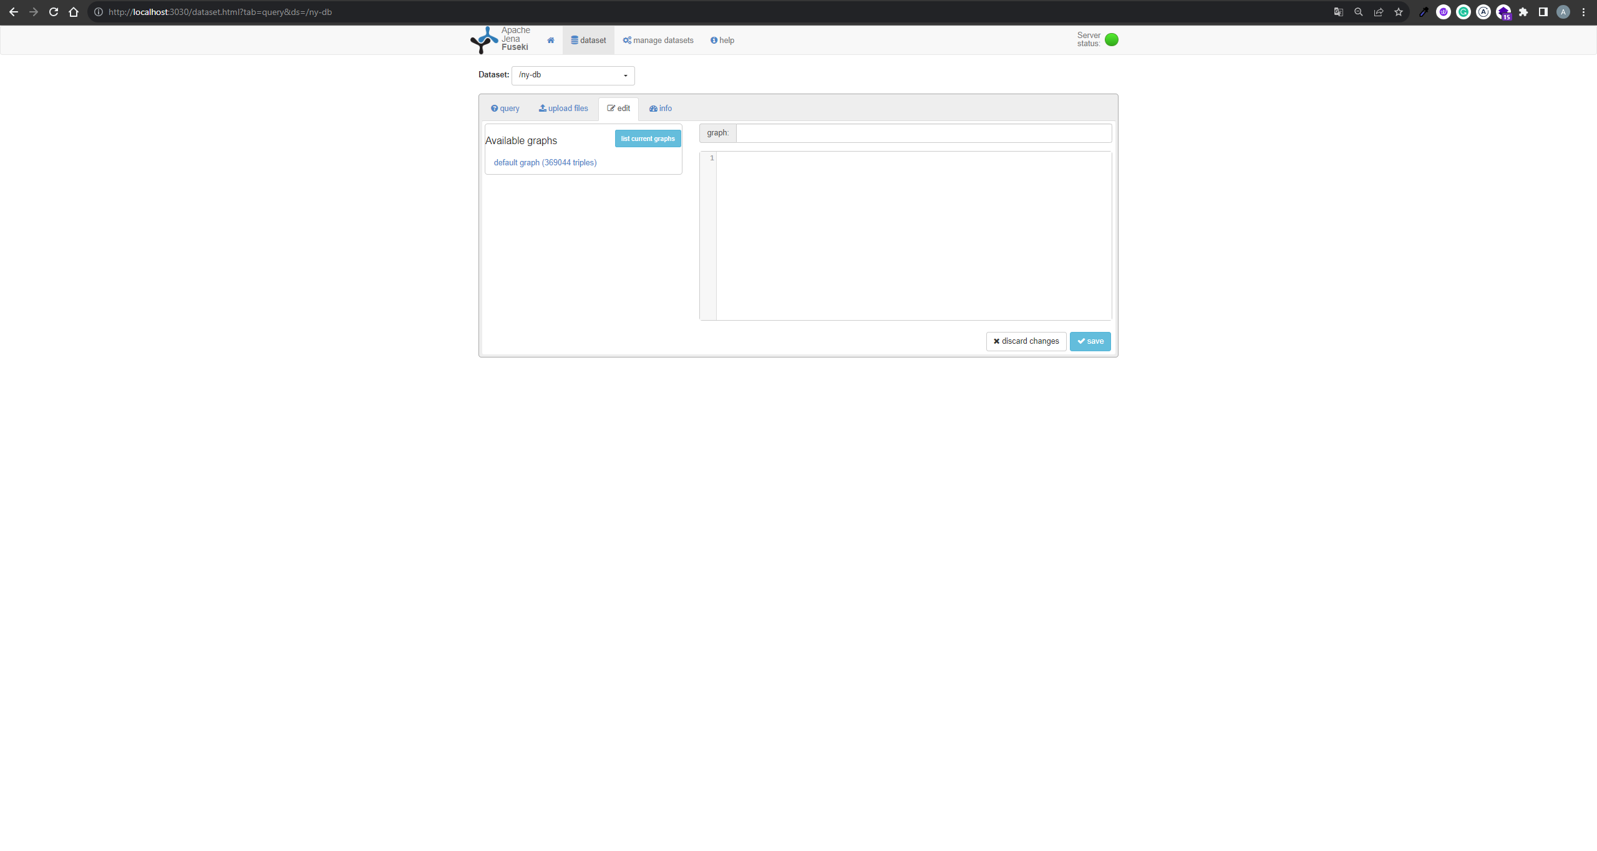Click the save button
Viewport: 1597px width, 851px height.
[1090, 341]
